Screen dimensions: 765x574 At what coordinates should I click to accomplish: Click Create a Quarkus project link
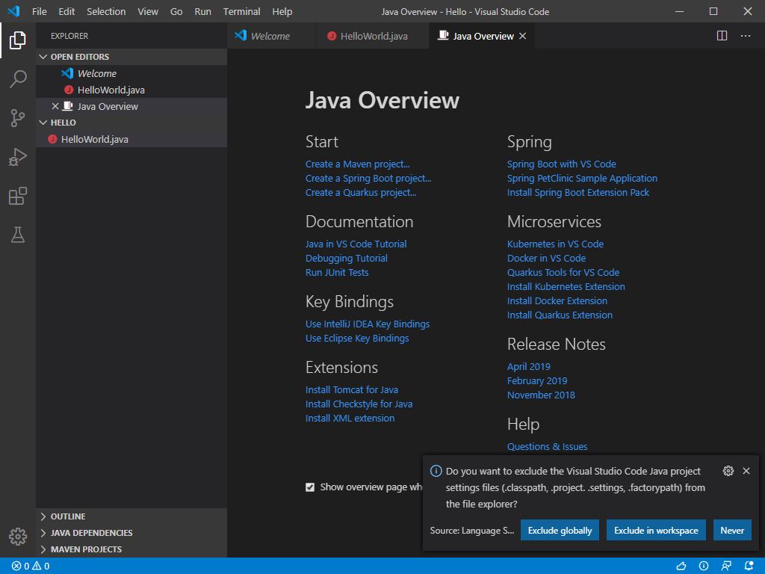(361, 192)
